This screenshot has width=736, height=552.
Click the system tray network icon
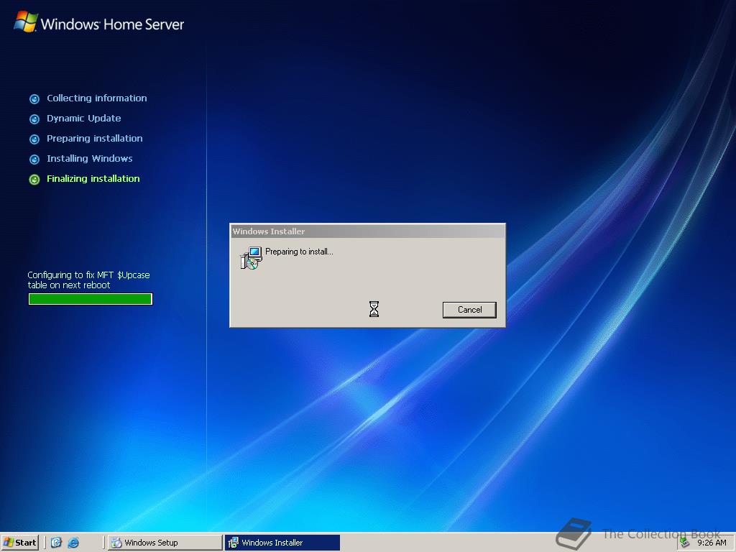point(685,543)
